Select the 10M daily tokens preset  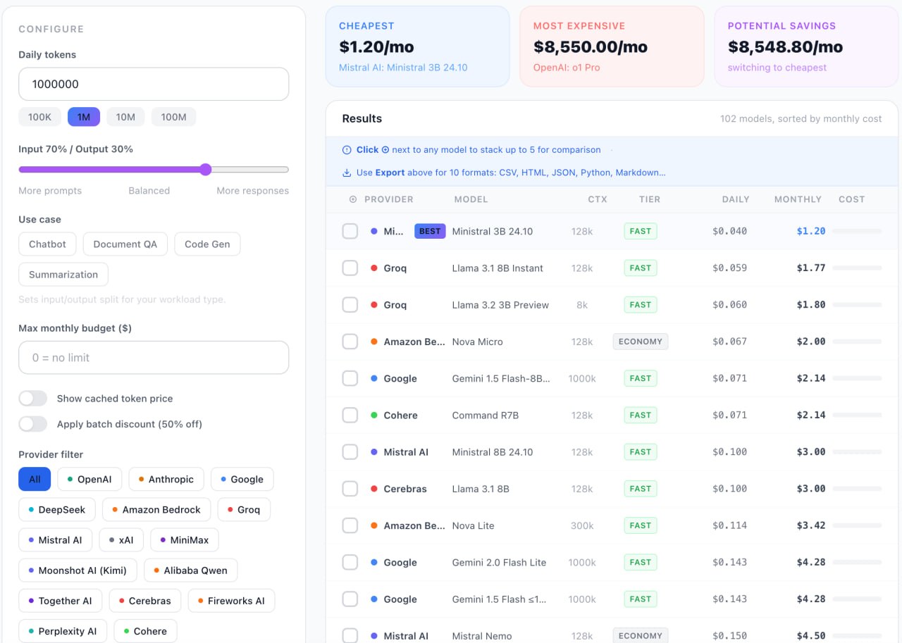tap(125, 117)
